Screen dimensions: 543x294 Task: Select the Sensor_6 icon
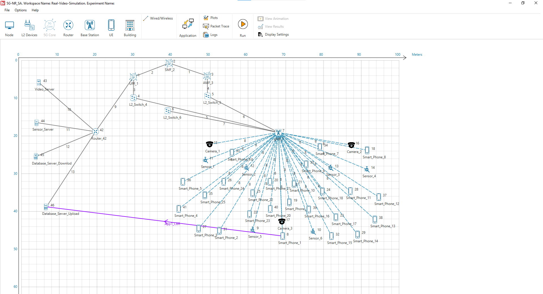[313, 232]
